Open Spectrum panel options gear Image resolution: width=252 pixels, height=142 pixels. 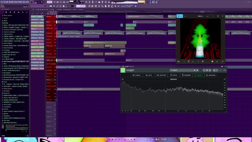[x=123, y=79]
